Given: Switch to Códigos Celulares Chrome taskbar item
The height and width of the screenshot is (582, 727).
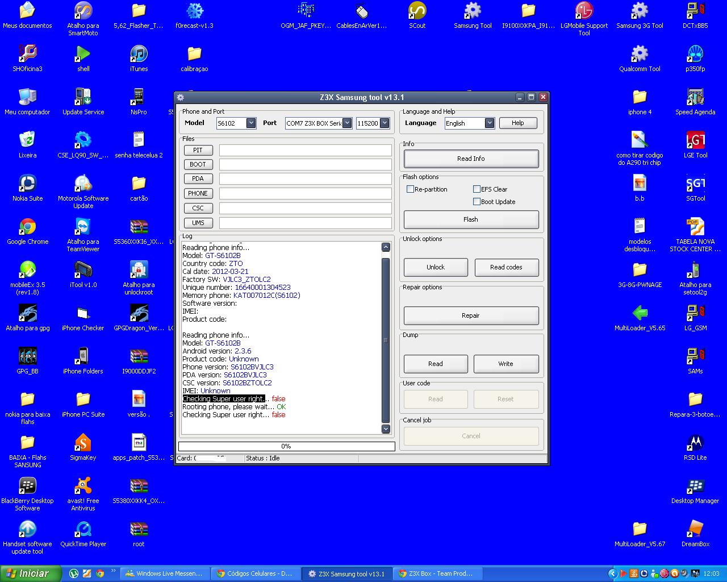Looking at the screenshot, I should point(255,573).
